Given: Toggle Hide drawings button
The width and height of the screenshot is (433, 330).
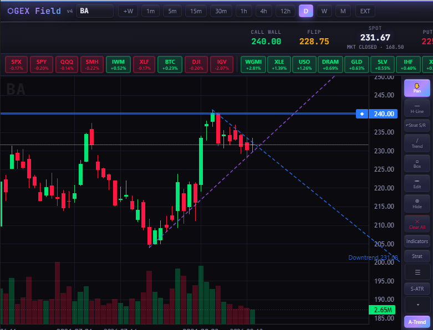Looking at the screenshot, I should [x=417, y=204].
